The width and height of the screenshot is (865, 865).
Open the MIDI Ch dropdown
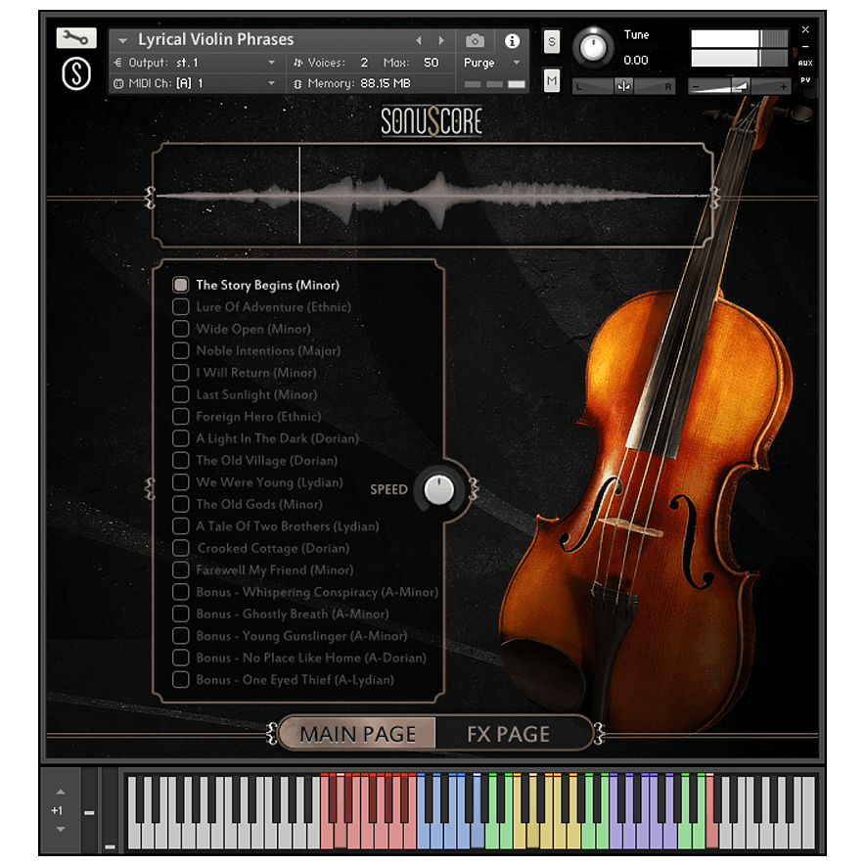271,84
